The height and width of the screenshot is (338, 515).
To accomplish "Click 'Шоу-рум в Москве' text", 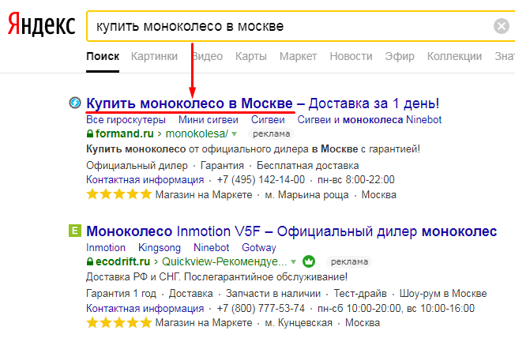I will tap(443, 293).
